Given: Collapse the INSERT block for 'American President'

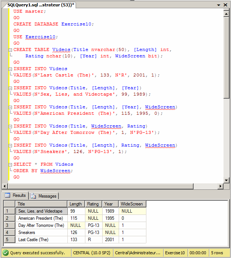Looking at the screenshot, I should point(10,107).
